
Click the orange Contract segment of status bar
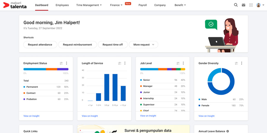click(x=52, y=69)
